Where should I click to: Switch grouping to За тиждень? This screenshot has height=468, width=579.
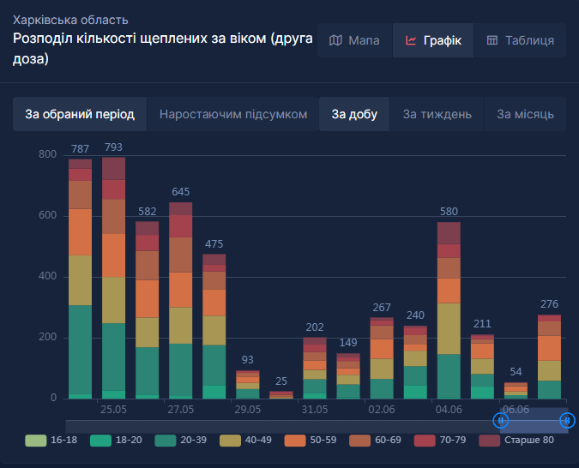tap(437, 114)
